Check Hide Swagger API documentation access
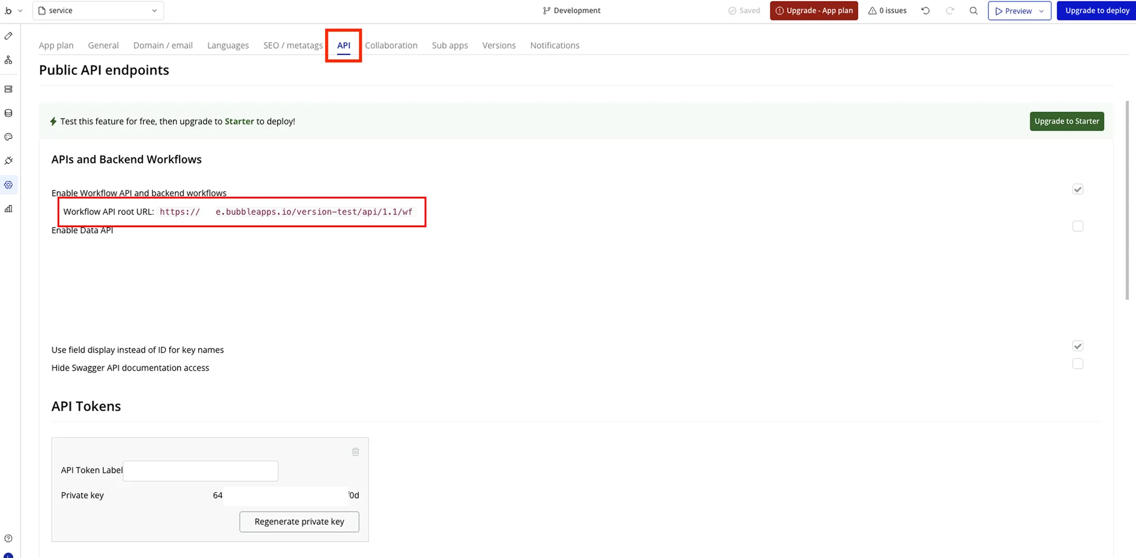This screenshot has width=1136, height=558. click(x=1078, y=364)
